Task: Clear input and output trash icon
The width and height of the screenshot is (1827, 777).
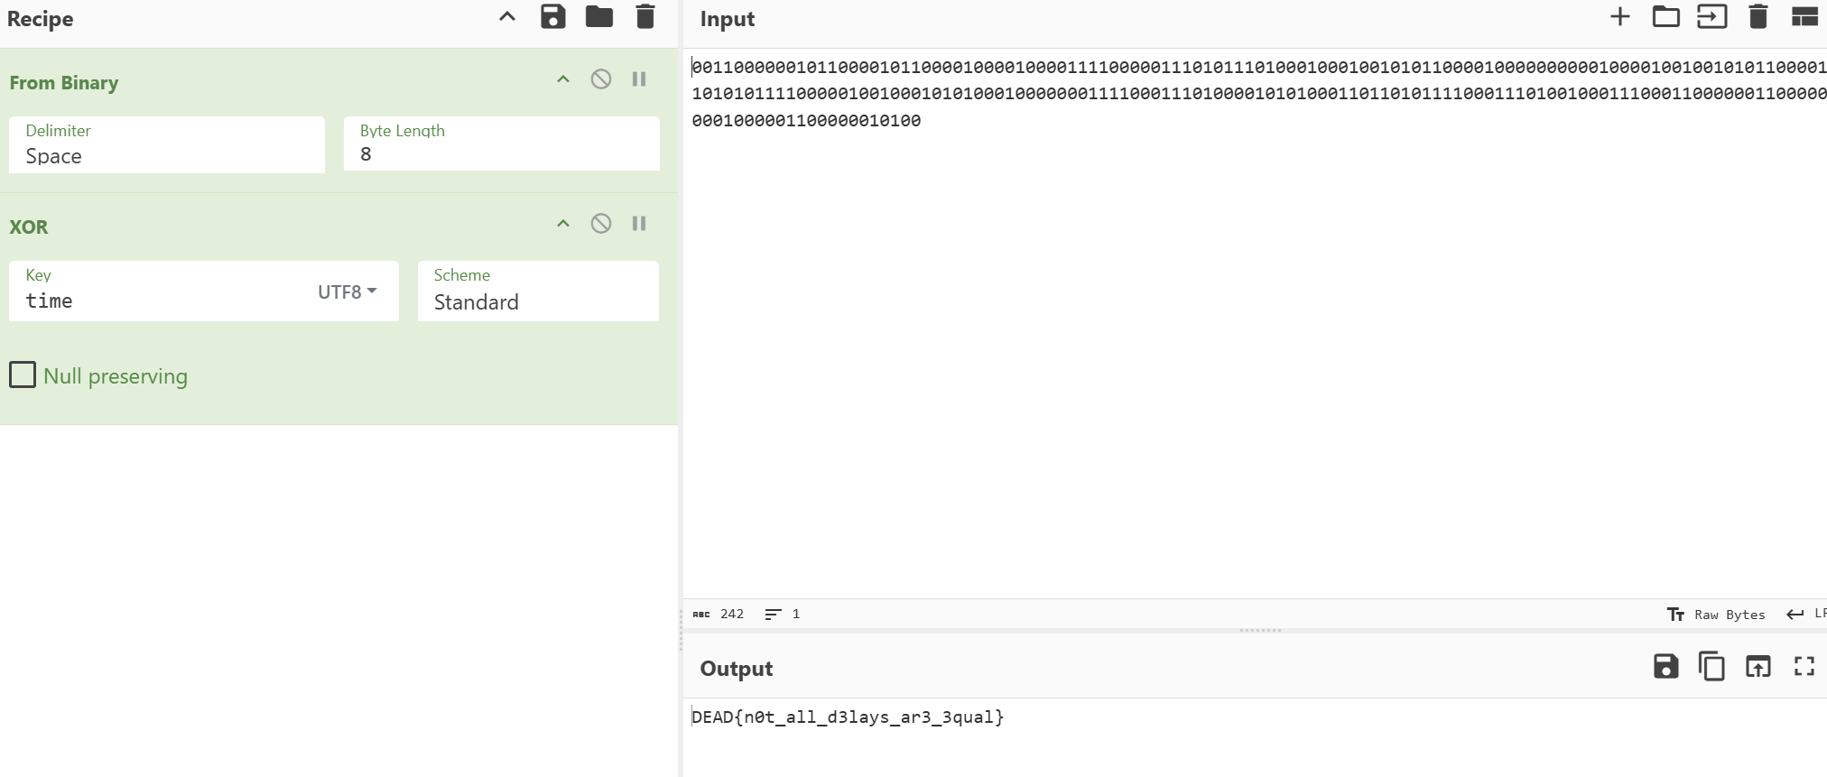Action: pos(1757,17)
